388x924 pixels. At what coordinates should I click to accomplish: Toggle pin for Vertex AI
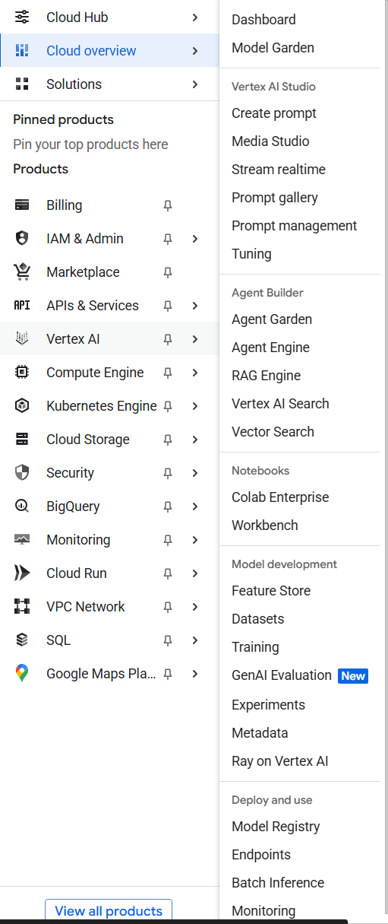[168, 339]
